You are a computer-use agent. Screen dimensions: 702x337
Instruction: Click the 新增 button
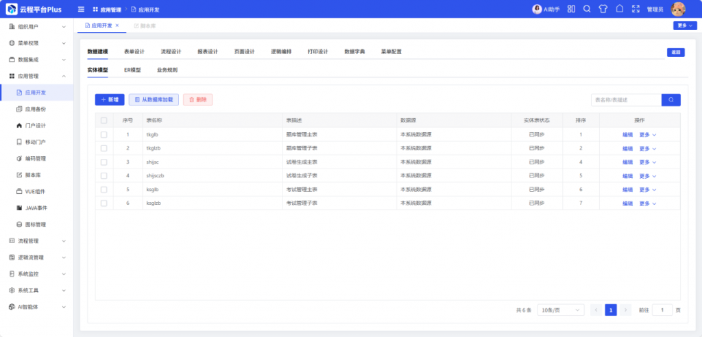(x=110, y=100)
